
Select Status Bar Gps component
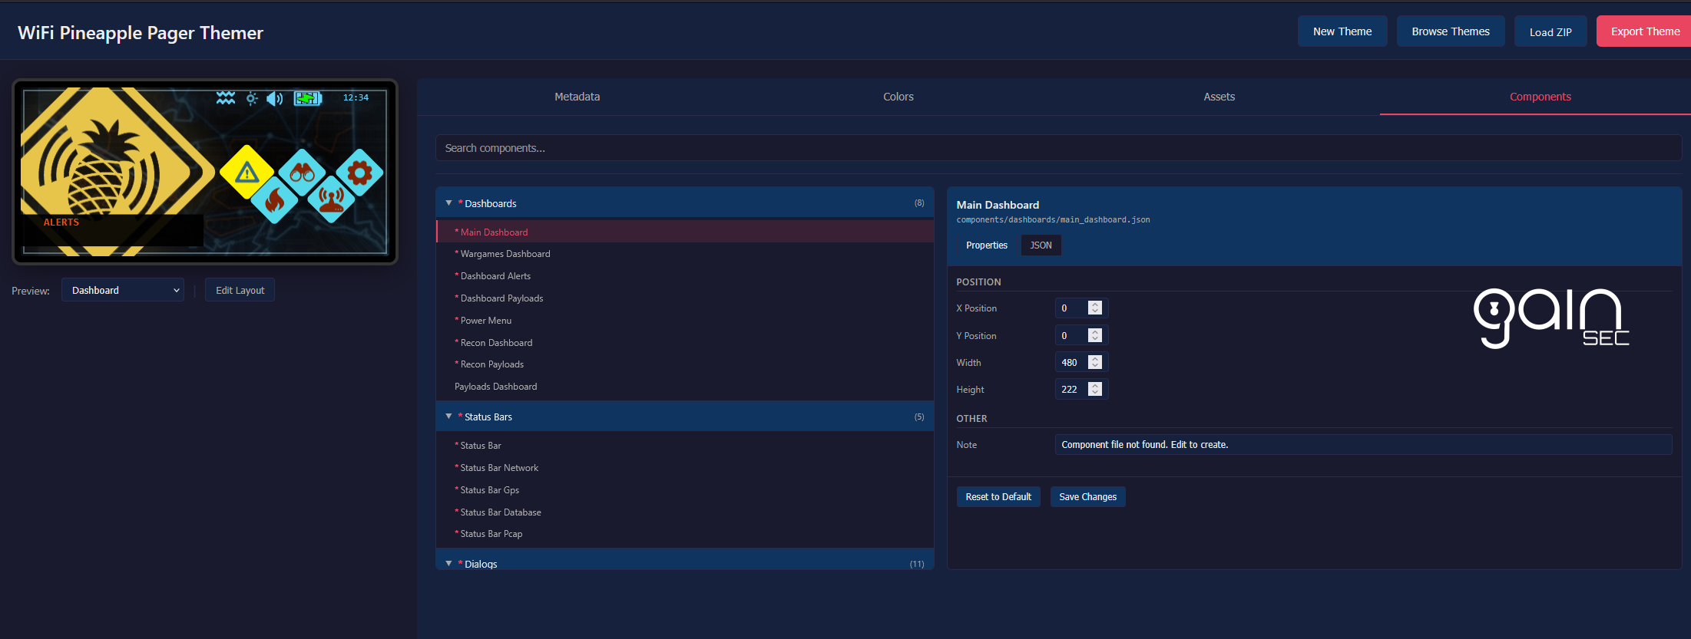tap(685, 490)
